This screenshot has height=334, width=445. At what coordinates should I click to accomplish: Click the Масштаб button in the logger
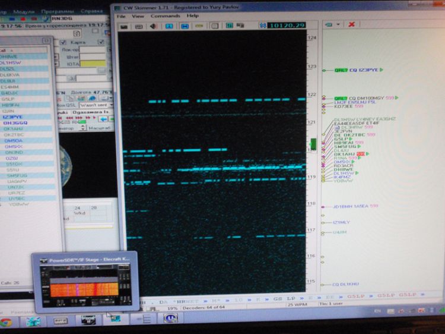(x=100, y=128)
